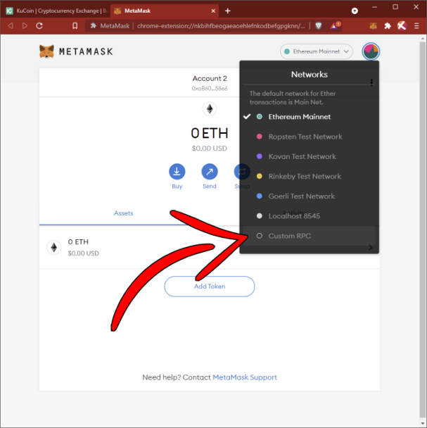Click the ETH token icon in Assets row
427x428 pixels.
(x=54, y=247)
